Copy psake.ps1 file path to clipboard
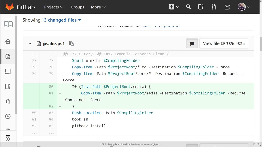This screenshot has width=262, height=147. [x=71, y=44]
